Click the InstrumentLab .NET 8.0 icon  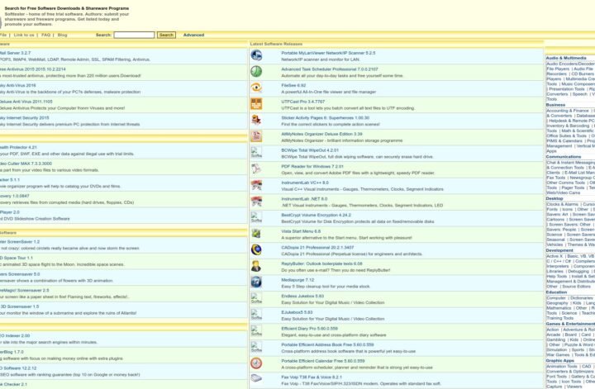click(x=256, y=202)
